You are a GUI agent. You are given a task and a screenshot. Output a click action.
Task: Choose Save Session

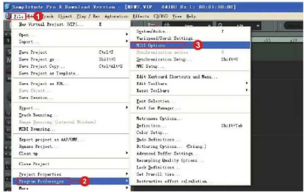(71, 98)
